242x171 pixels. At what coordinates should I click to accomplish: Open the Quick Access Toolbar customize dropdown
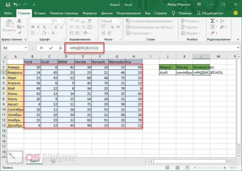coord(34,5)
